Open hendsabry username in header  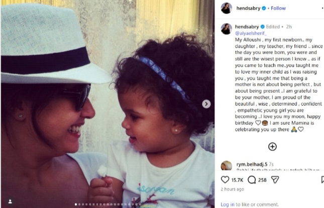248,8
